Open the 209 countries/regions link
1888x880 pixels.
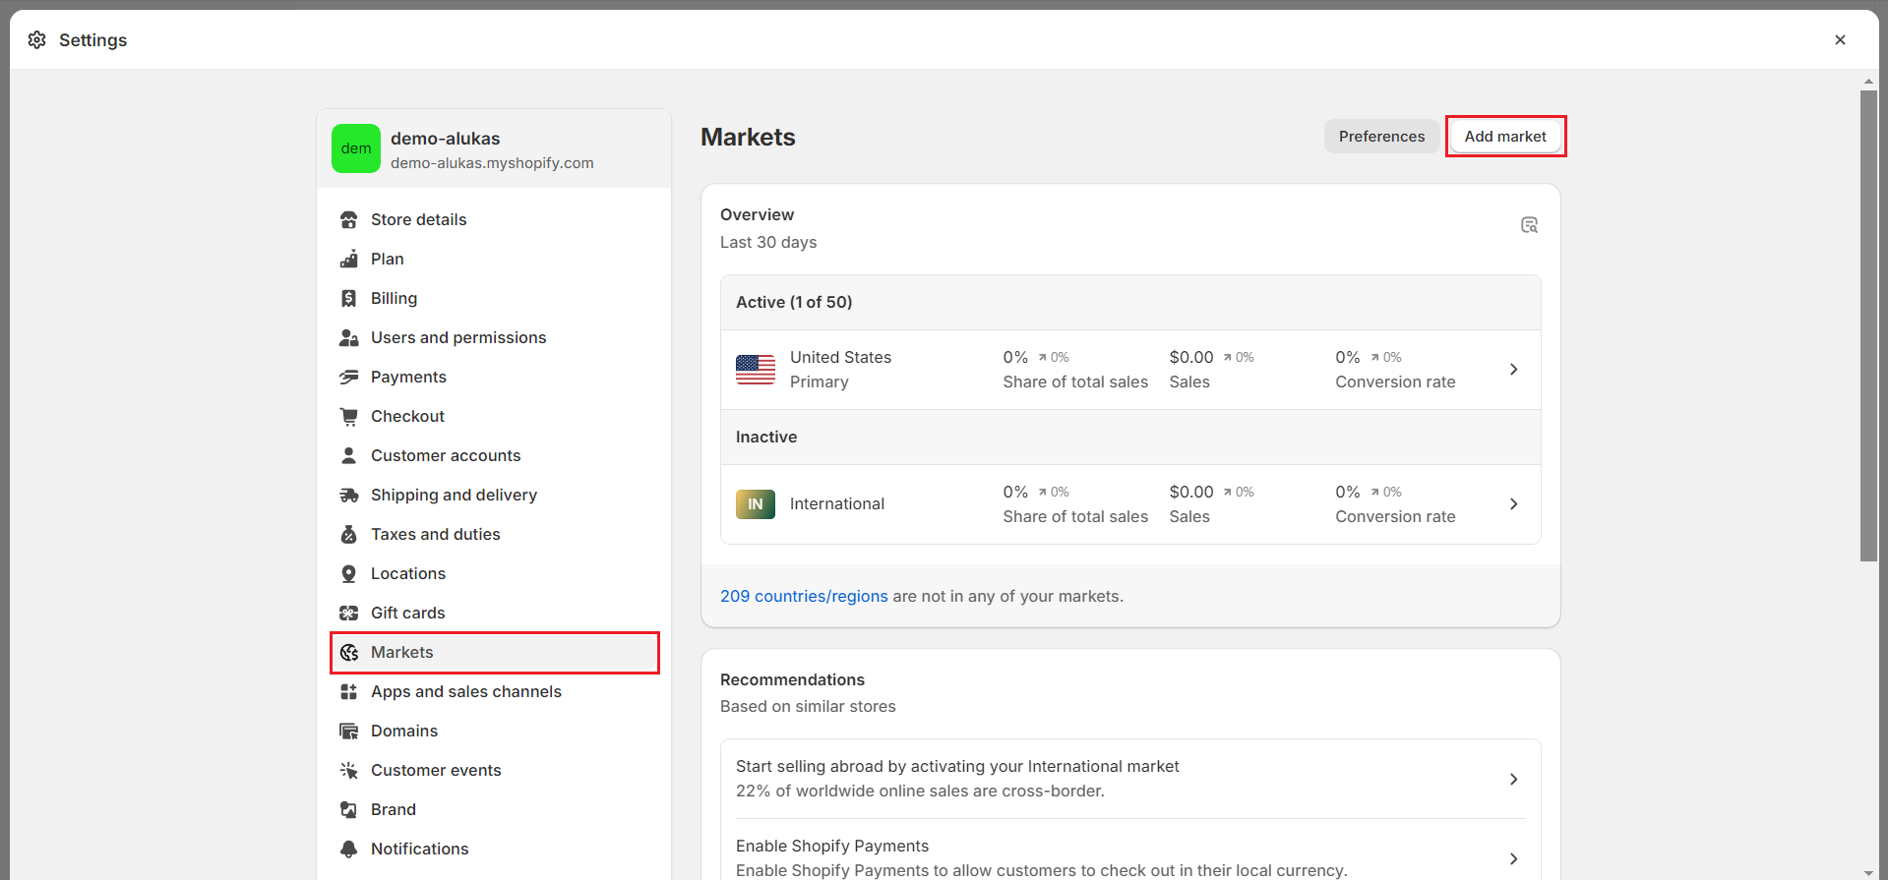pyautogui.click(x=804, y=597)
